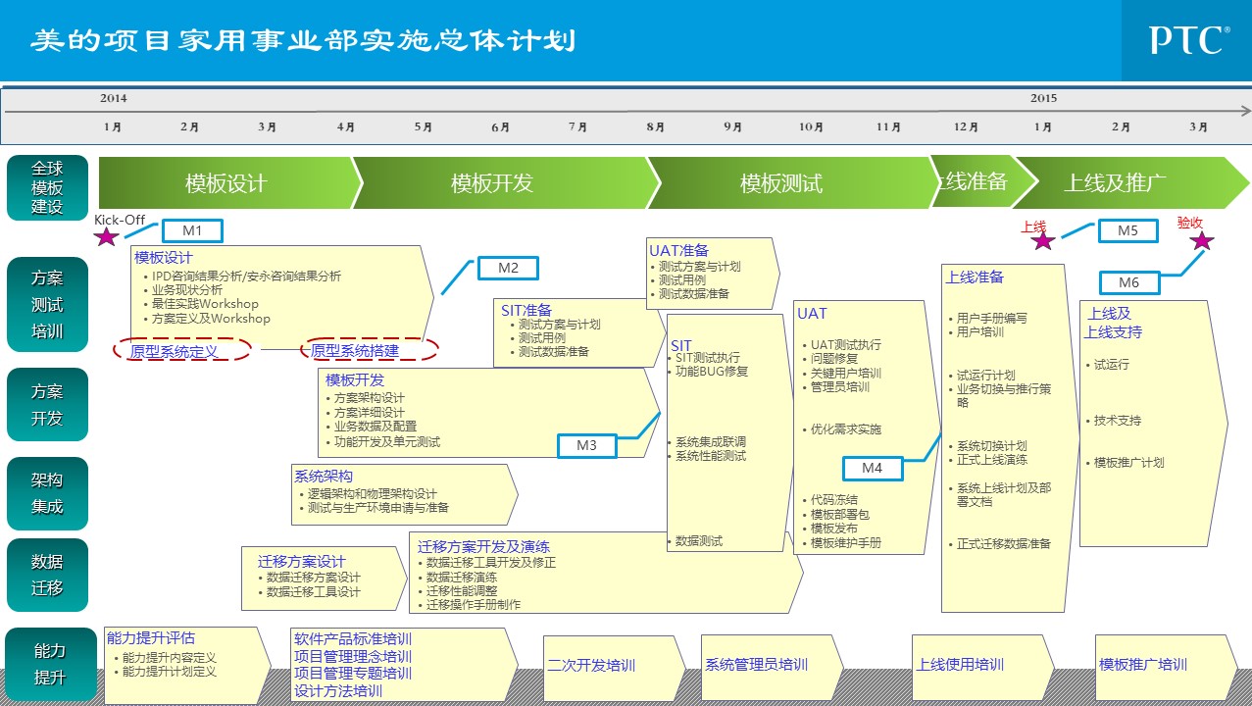Click the 软件产品标准培训 line
The image size is (1252, 706).
[353, 639]
